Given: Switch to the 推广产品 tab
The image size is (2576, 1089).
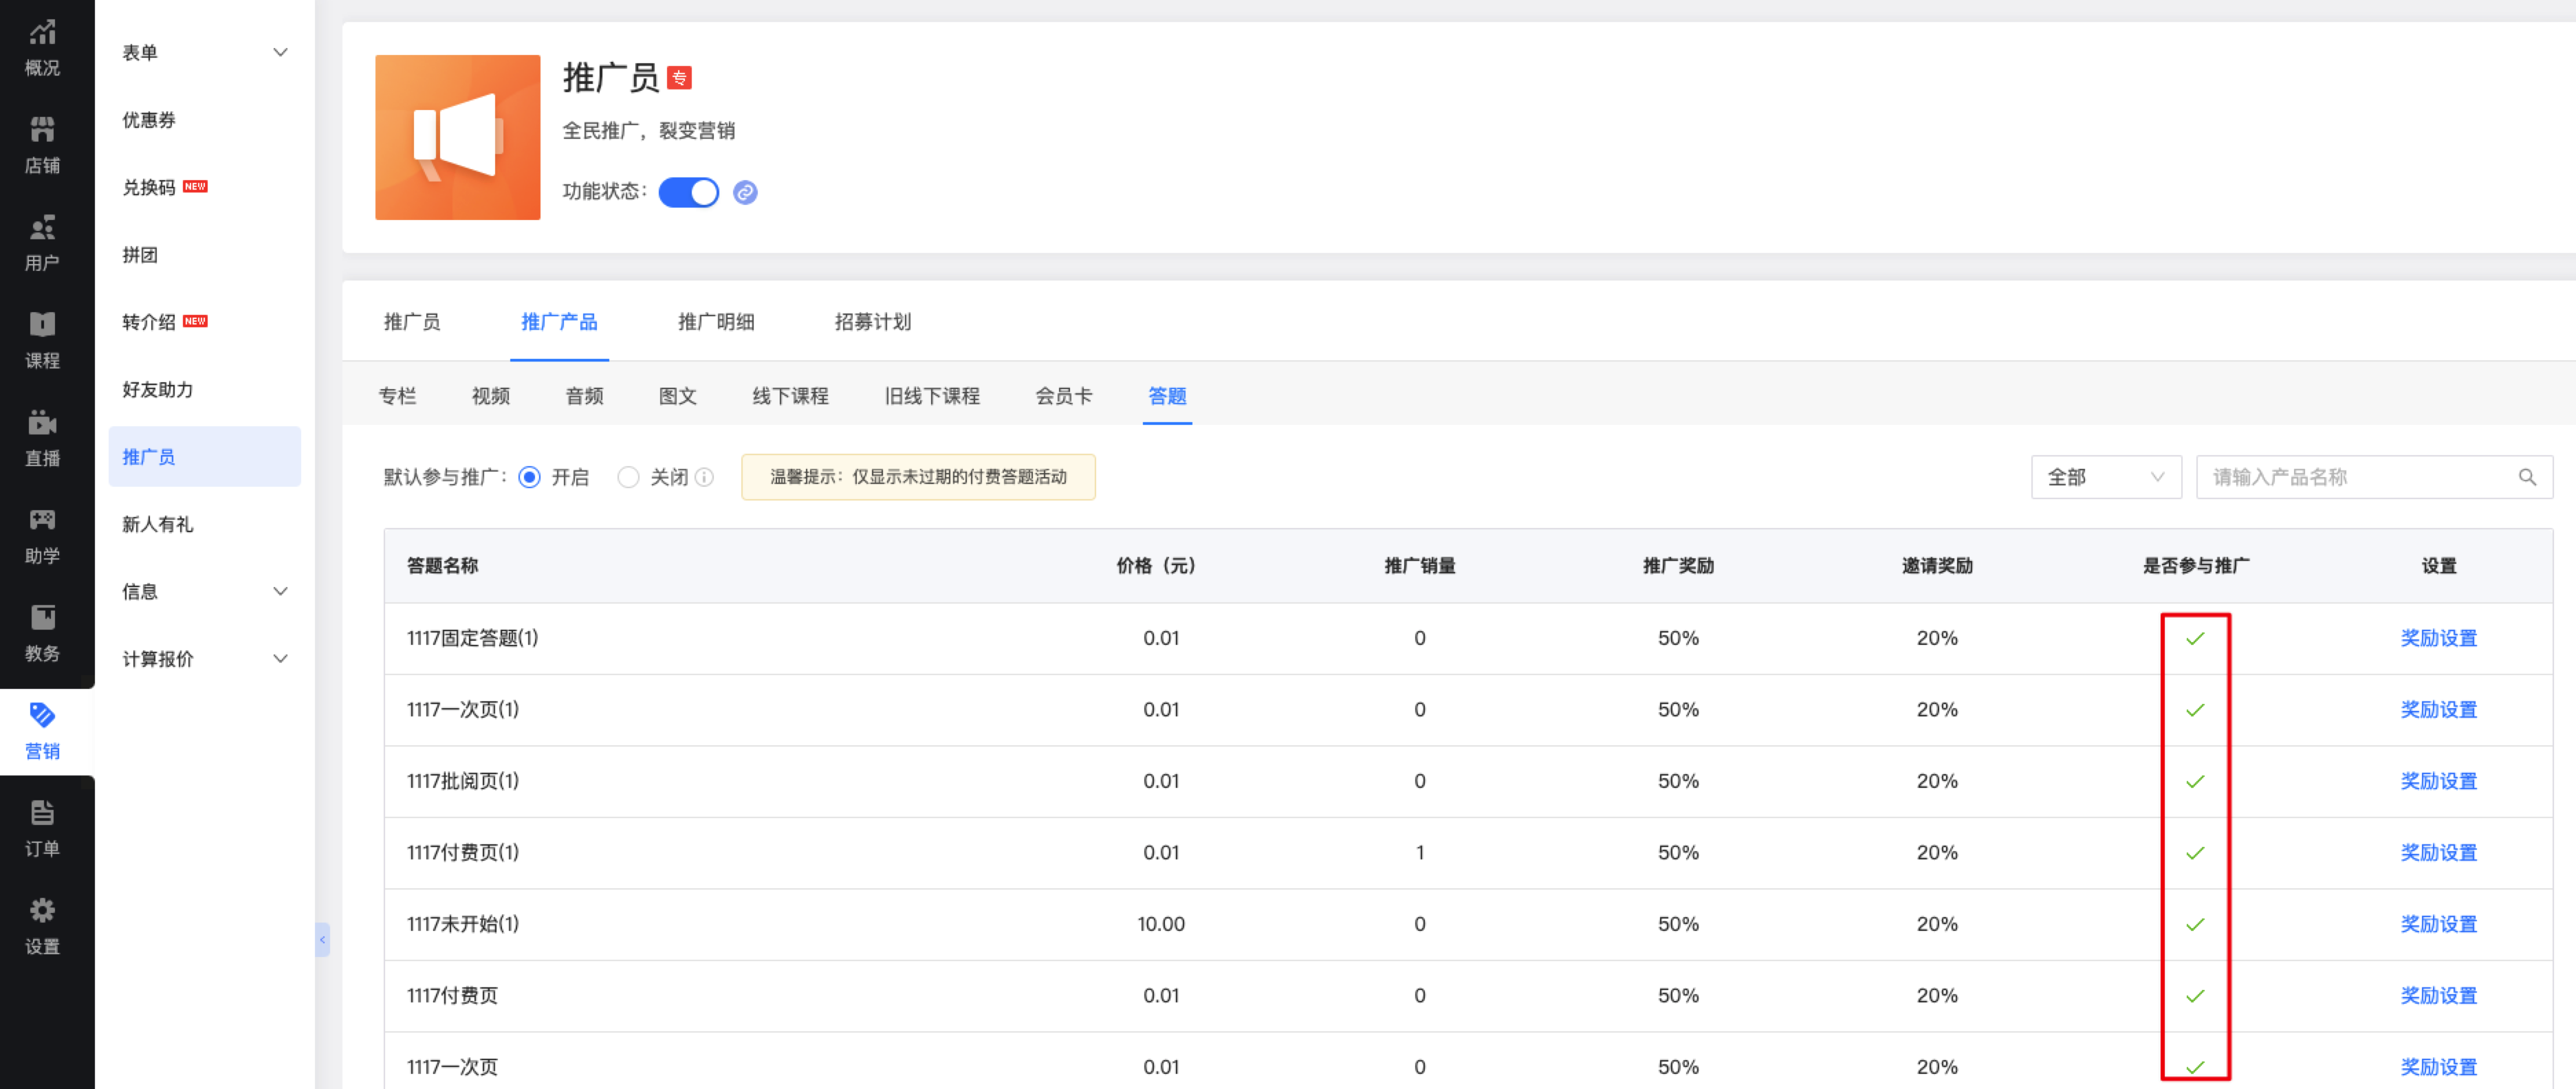Looking at the screenshot, I should pyautogui.click(x=559, y=322).
